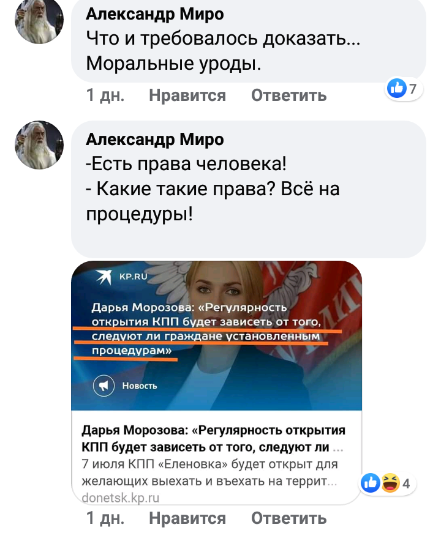Open the news preview image of Дарья Морозова
The width and height of the screenshot is (441, 541).
click(217, 335)
